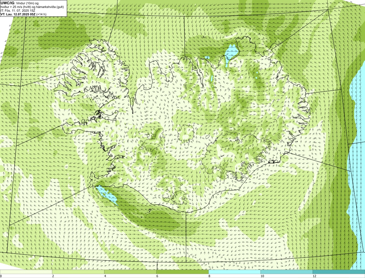
Task: Click the palest 0–2 legend color segment
Action: (x=26, y=272)
